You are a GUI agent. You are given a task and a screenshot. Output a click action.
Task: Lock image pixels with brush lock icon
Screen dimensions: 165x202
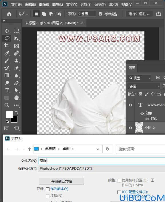pos(146,94)
